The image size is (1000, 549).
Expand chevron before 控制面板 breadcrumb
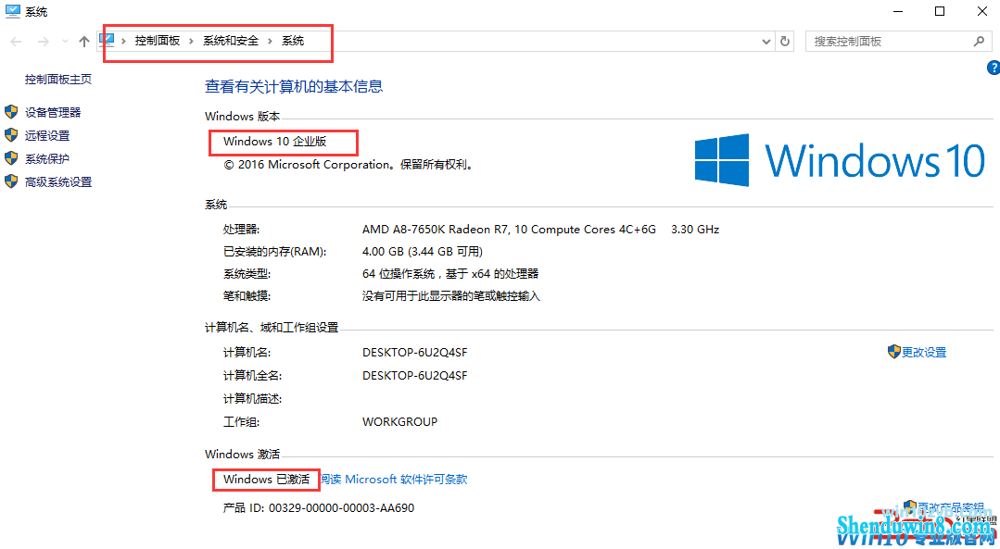point(123,42)
